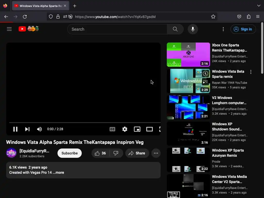
Task: Open the YouTube hamburger guide menu
Action: 9,29
